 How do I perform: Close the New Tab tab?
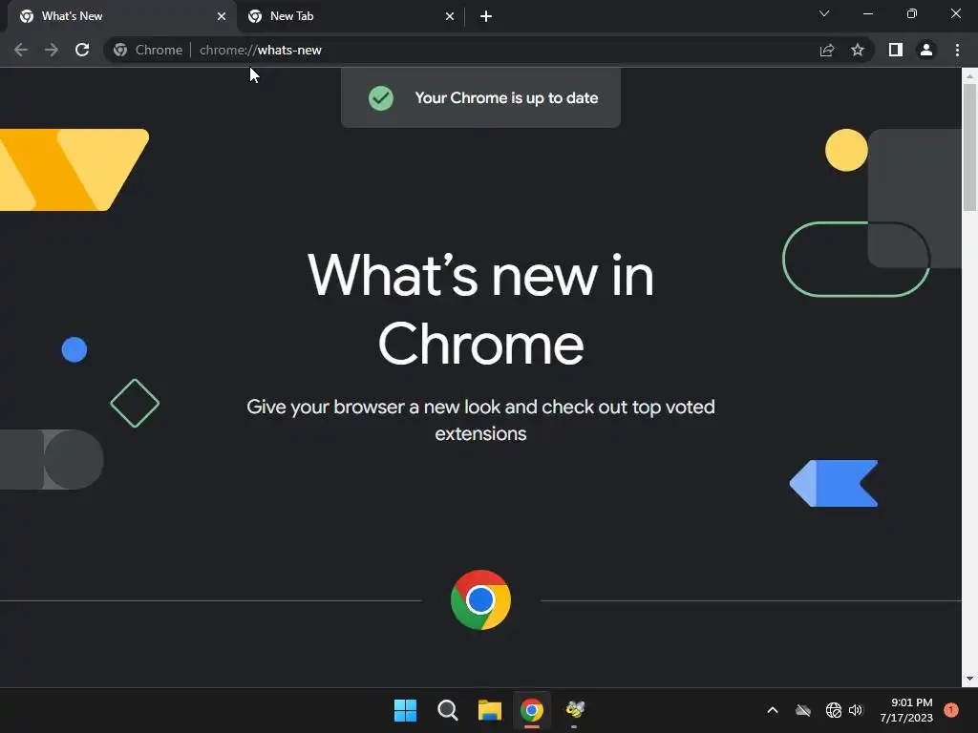[450, 16]
